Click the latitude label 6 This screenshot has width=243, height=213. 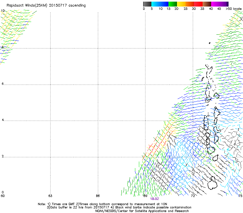(3, 84)
